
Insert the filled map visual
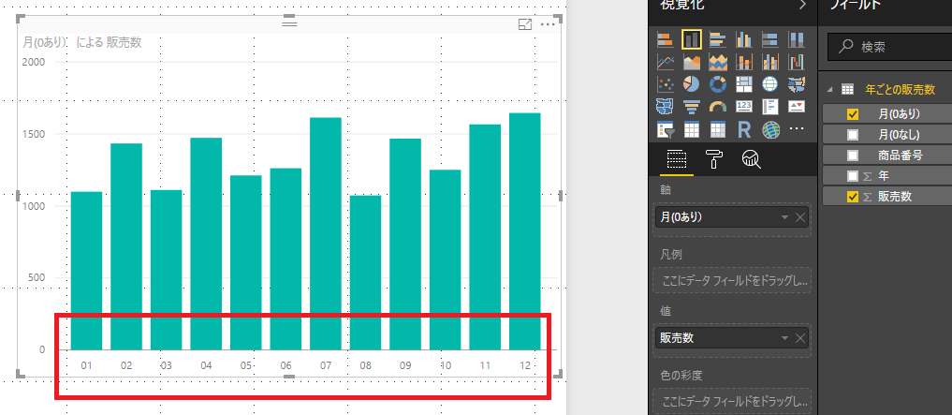click(796, 84)
